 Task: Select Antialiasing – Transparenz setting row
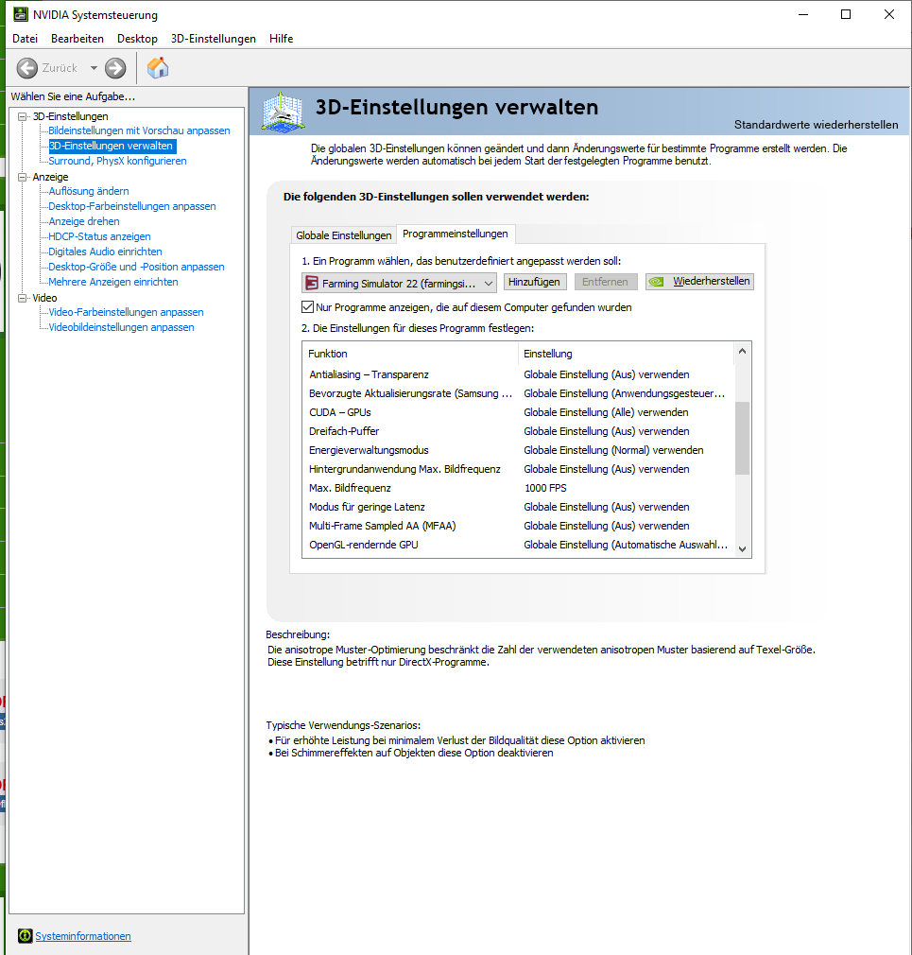coord(518,374)
